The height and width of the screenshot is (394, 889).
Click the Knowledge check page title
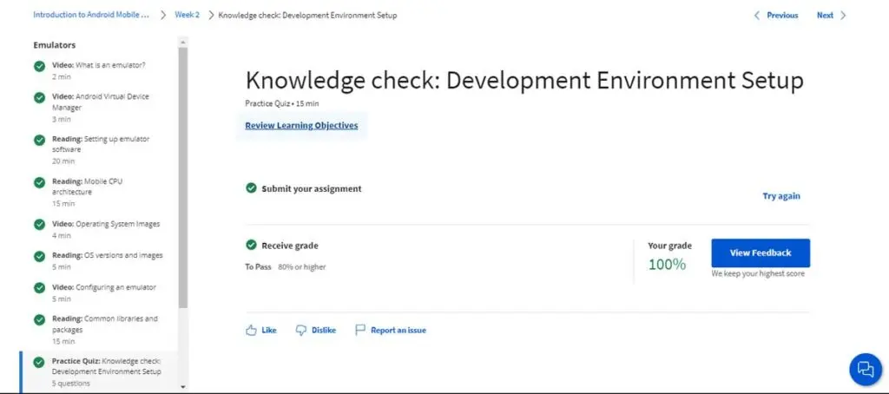(x=524, y=81)
